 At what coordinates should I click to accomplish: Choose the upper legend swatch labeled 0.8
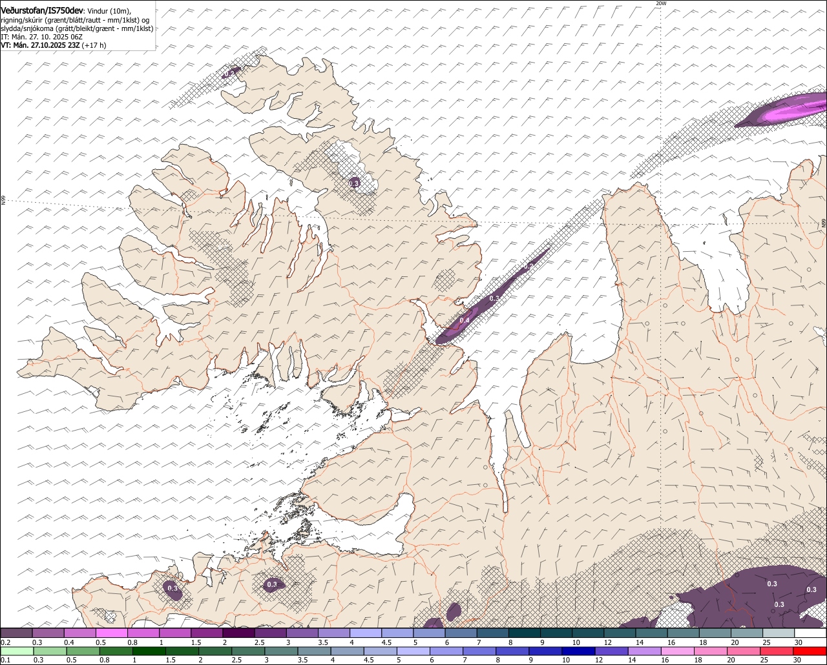click(143, 633)
